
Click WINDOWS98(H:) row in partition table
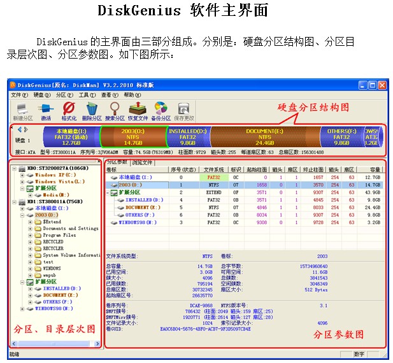point(245,222)
